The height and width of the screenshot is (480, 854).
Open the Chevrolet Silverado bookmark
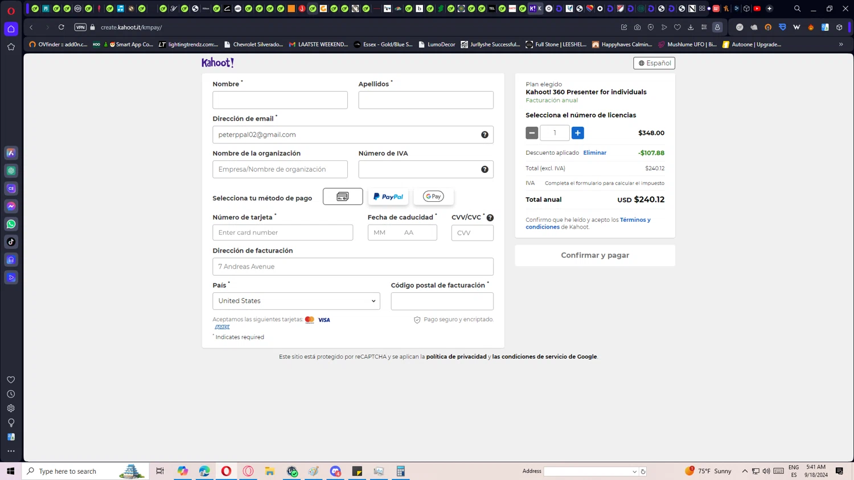[x=254, y=44]
